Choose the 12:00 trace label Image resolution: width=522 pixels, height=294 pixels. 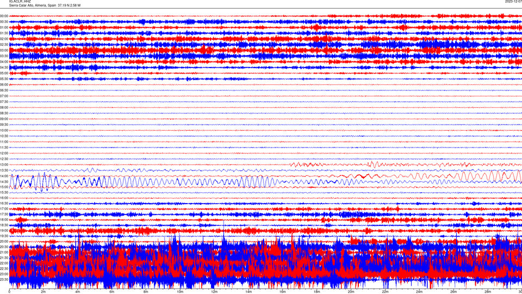(4, 154)
